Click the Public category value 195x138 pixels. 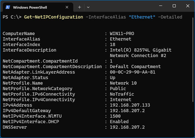pyautogui.click(x=118, y=88)
